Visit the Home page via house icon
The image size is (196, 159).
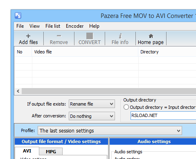point(151,36)
